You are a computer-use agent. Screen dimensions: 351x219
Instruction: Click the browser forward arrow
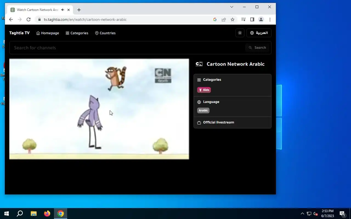click(x=20, y=19)
